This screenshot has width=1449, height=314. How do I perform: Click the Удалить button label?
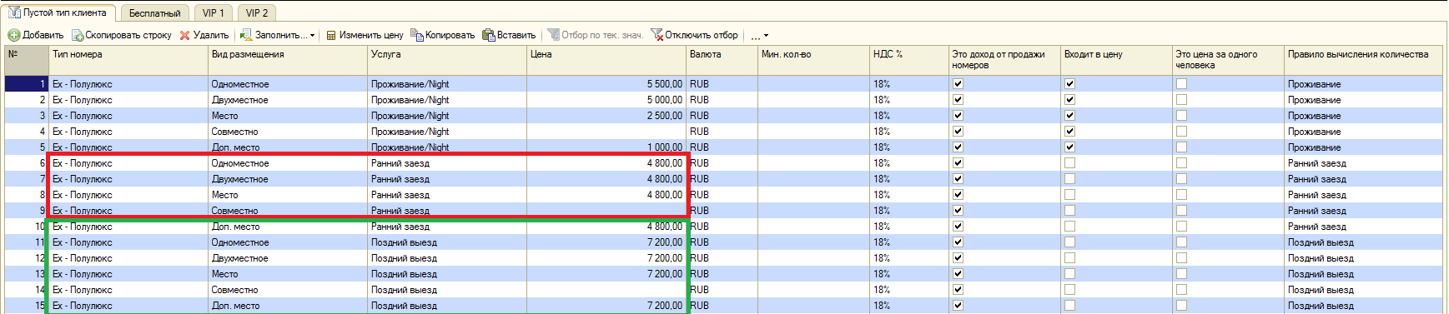tap(211, 35)
